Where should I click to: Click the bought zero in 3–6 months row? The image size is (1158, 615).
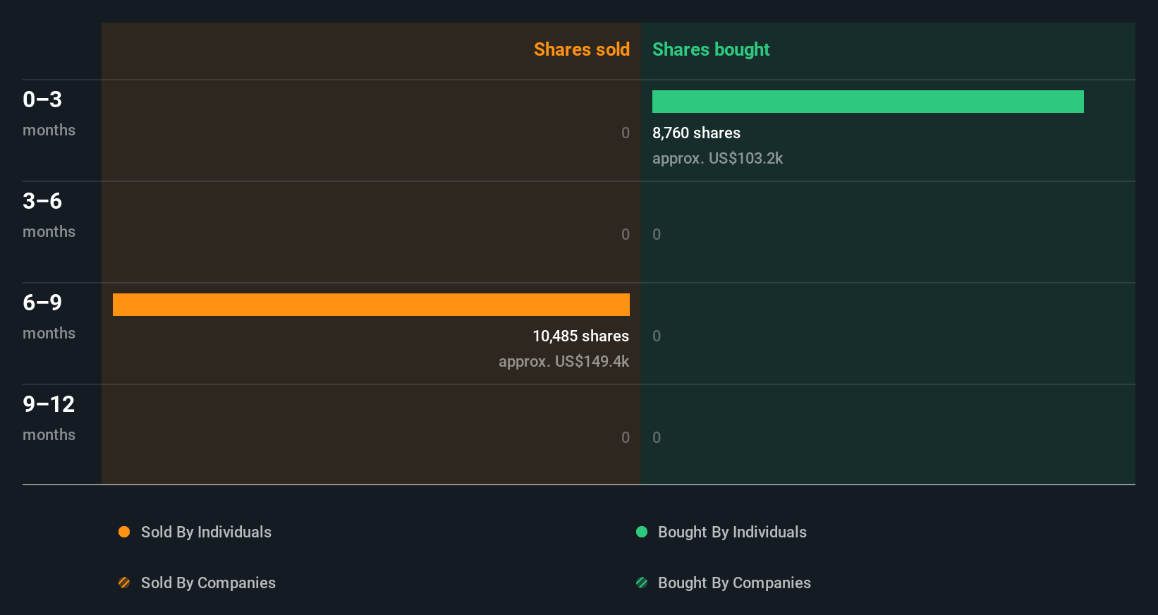click(657, 234)
